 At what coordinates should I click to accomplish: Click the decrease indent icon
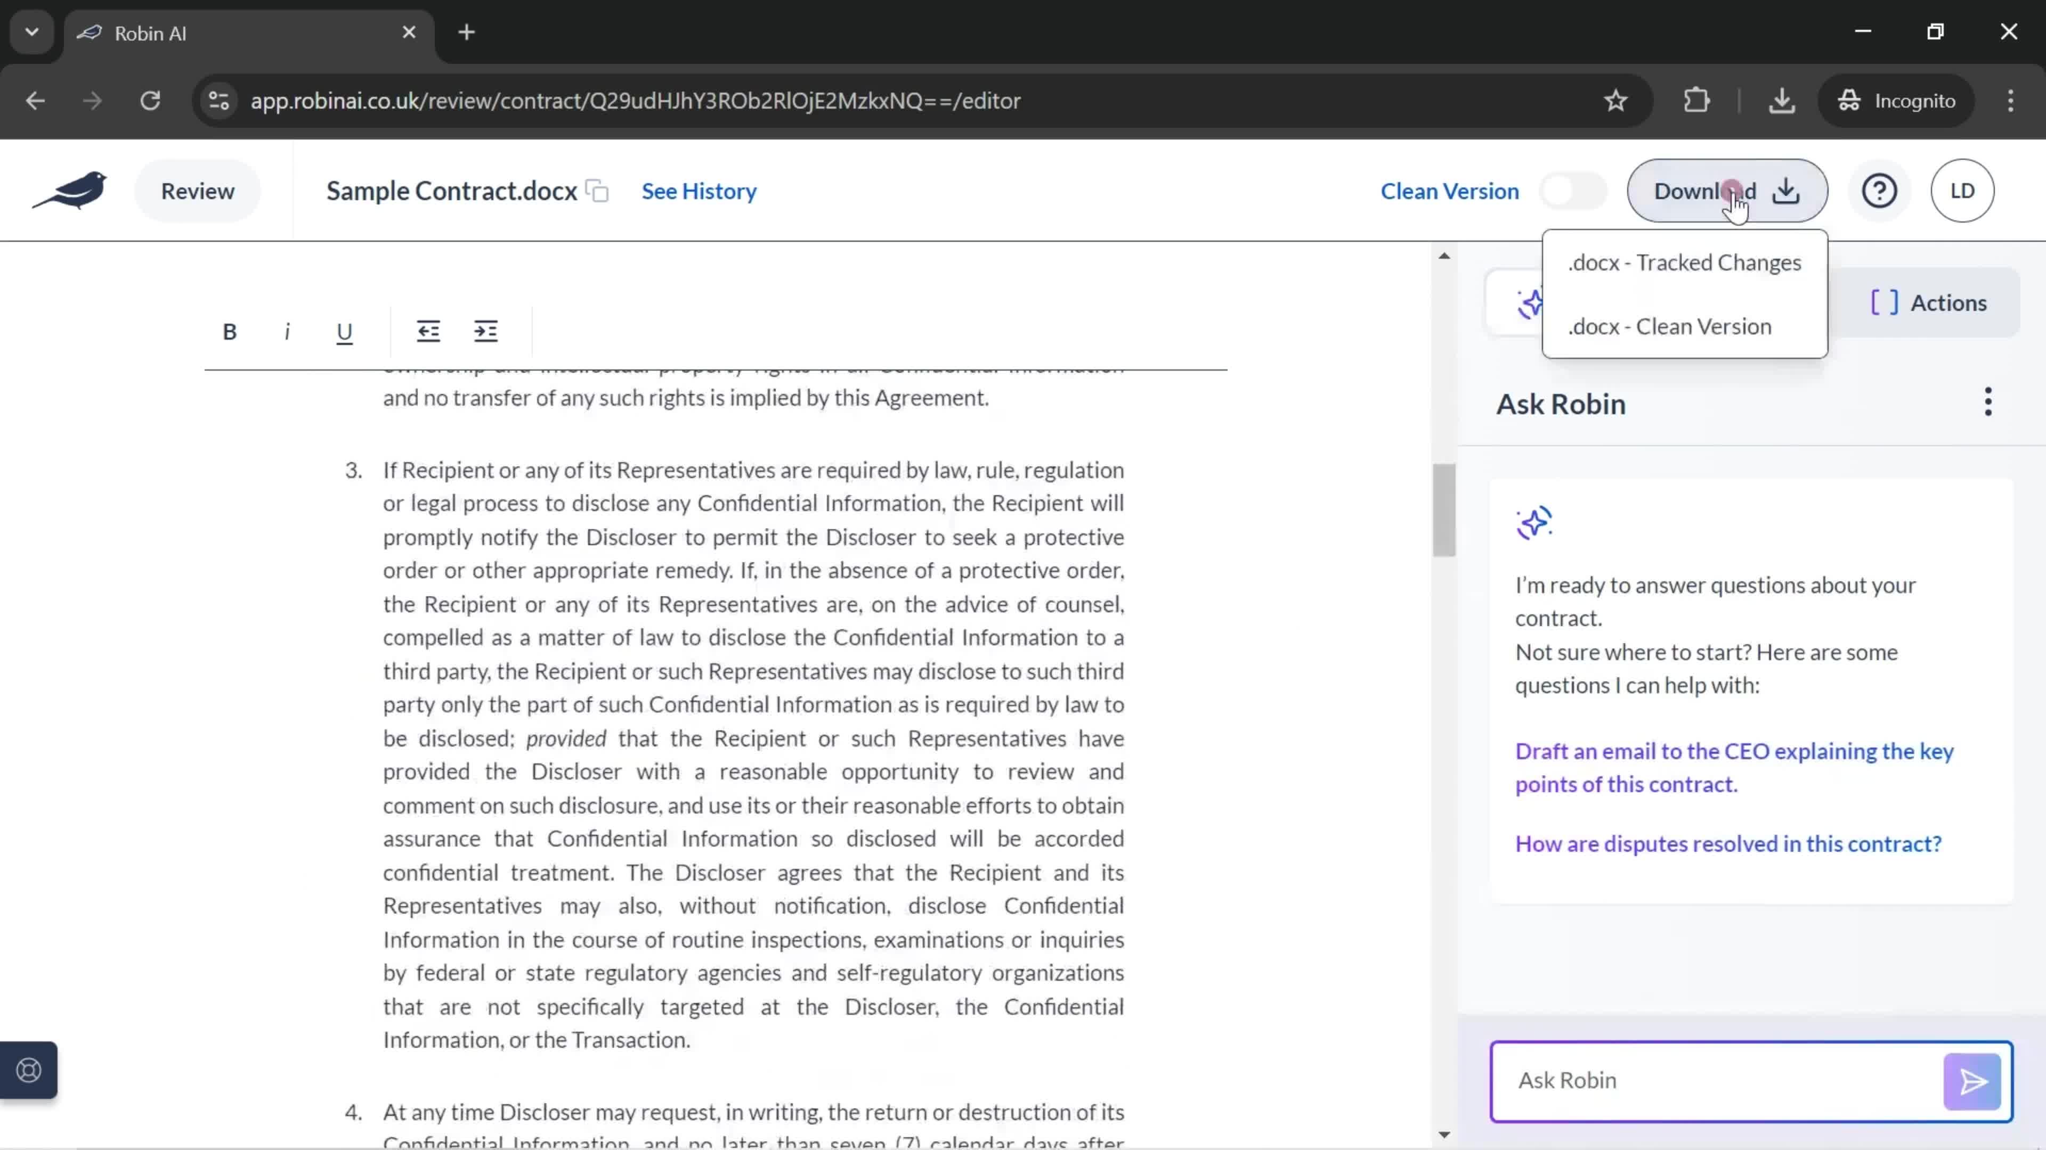(x=428, y=331)
